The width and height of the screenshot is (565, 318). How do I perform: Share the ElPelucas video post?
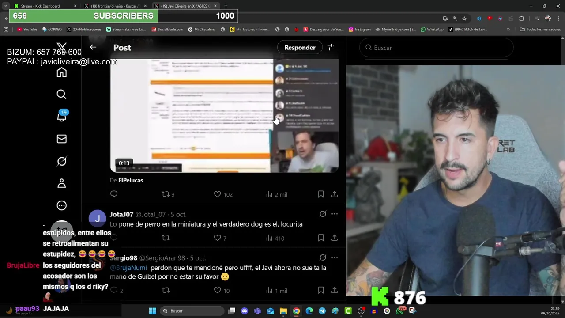click(x=335, y=194)
